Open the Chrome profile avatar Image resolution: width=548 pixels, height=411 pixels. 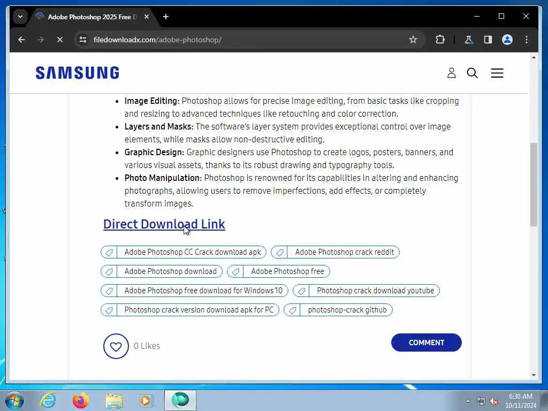tap(507, 40)
